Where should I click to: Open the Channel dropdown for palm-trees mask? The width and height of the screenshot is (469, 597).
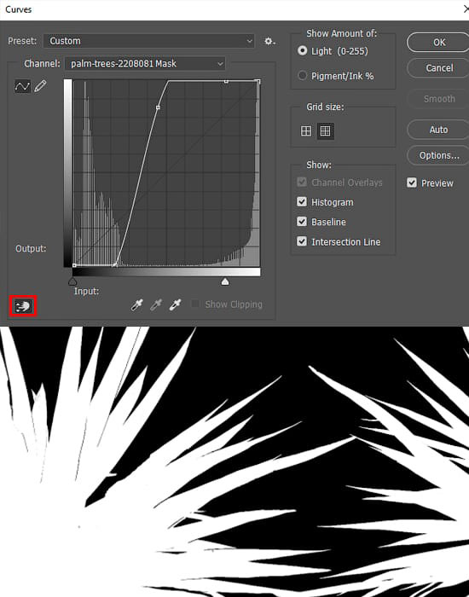(x=145, y=63)
